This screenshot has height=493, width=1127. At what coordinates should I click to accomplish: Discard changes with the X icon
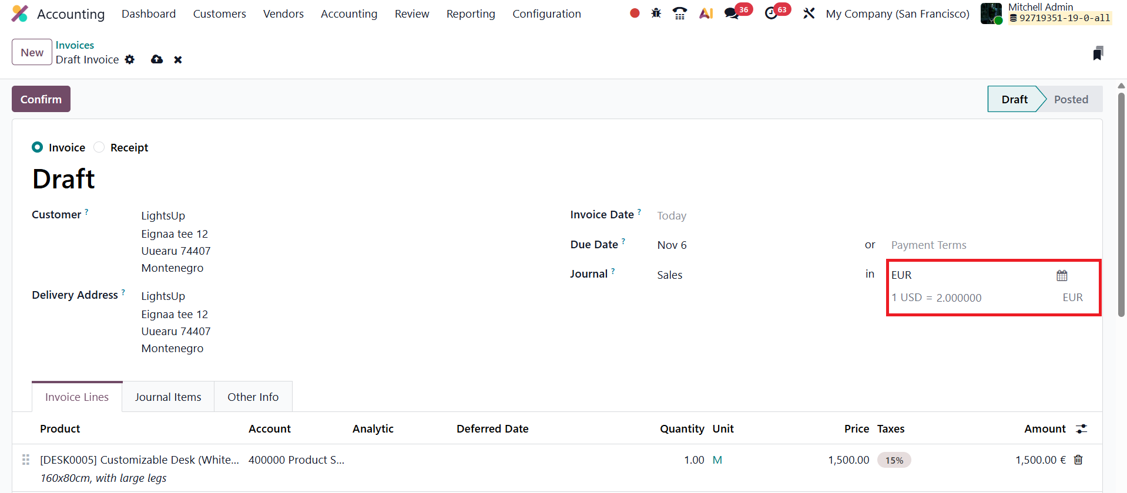coord(178,60)
